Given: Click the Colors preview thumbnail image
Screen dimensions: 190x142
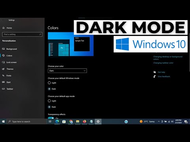Looking at the screenshot, I should coord(71,44).
